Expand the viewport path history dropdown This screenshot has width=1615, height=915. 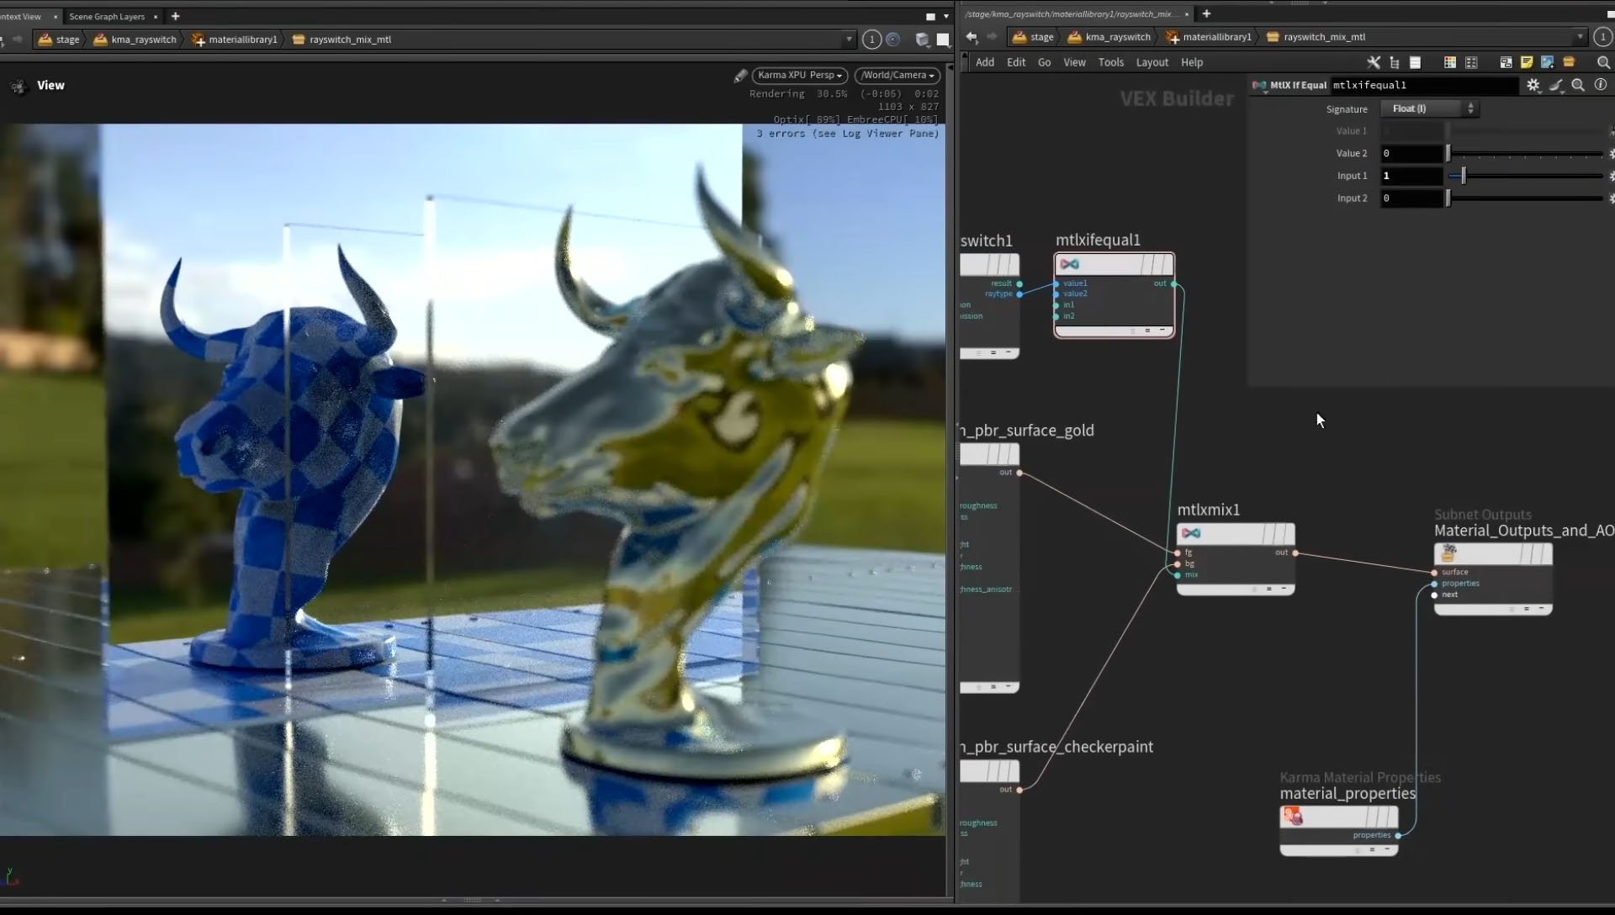(x=849, y=39)
